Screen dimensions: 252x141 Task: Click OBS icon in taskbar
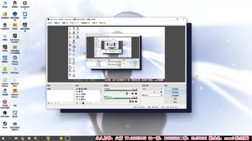pos(67,138)
